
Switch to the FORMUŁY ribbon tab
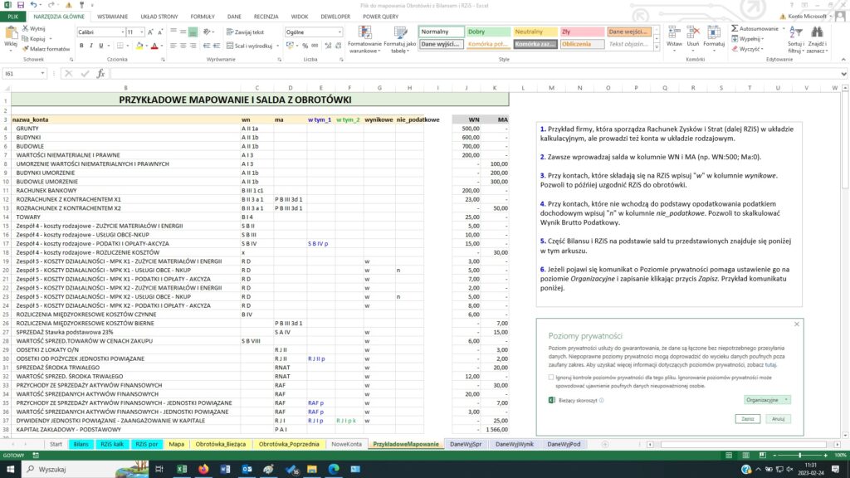(x=203, y=15)
